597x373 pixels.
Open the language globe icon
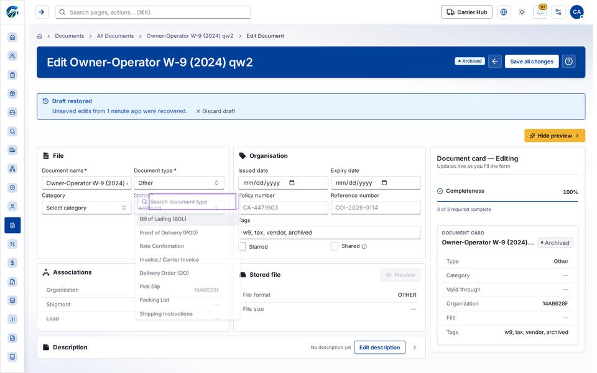[x=504, y=12]
